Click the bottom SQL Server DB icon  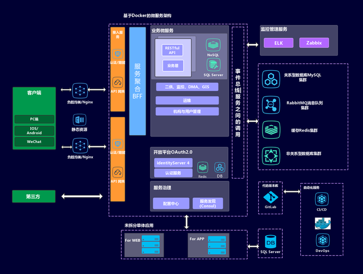click(x=270, y=242)
